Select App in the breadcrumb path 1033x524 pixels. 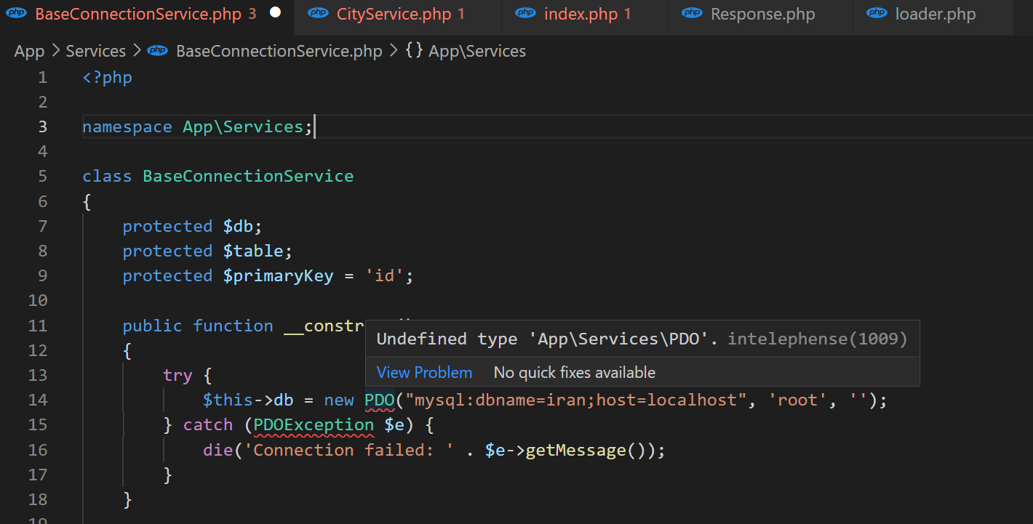pos(29,52)
